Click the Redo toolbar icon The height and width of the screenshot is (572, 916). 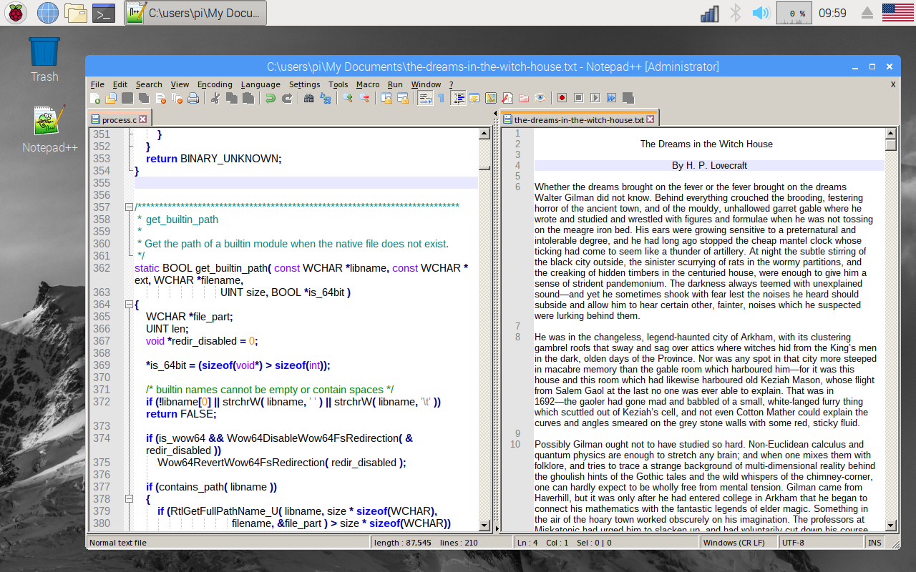click(x=287, y=98)
